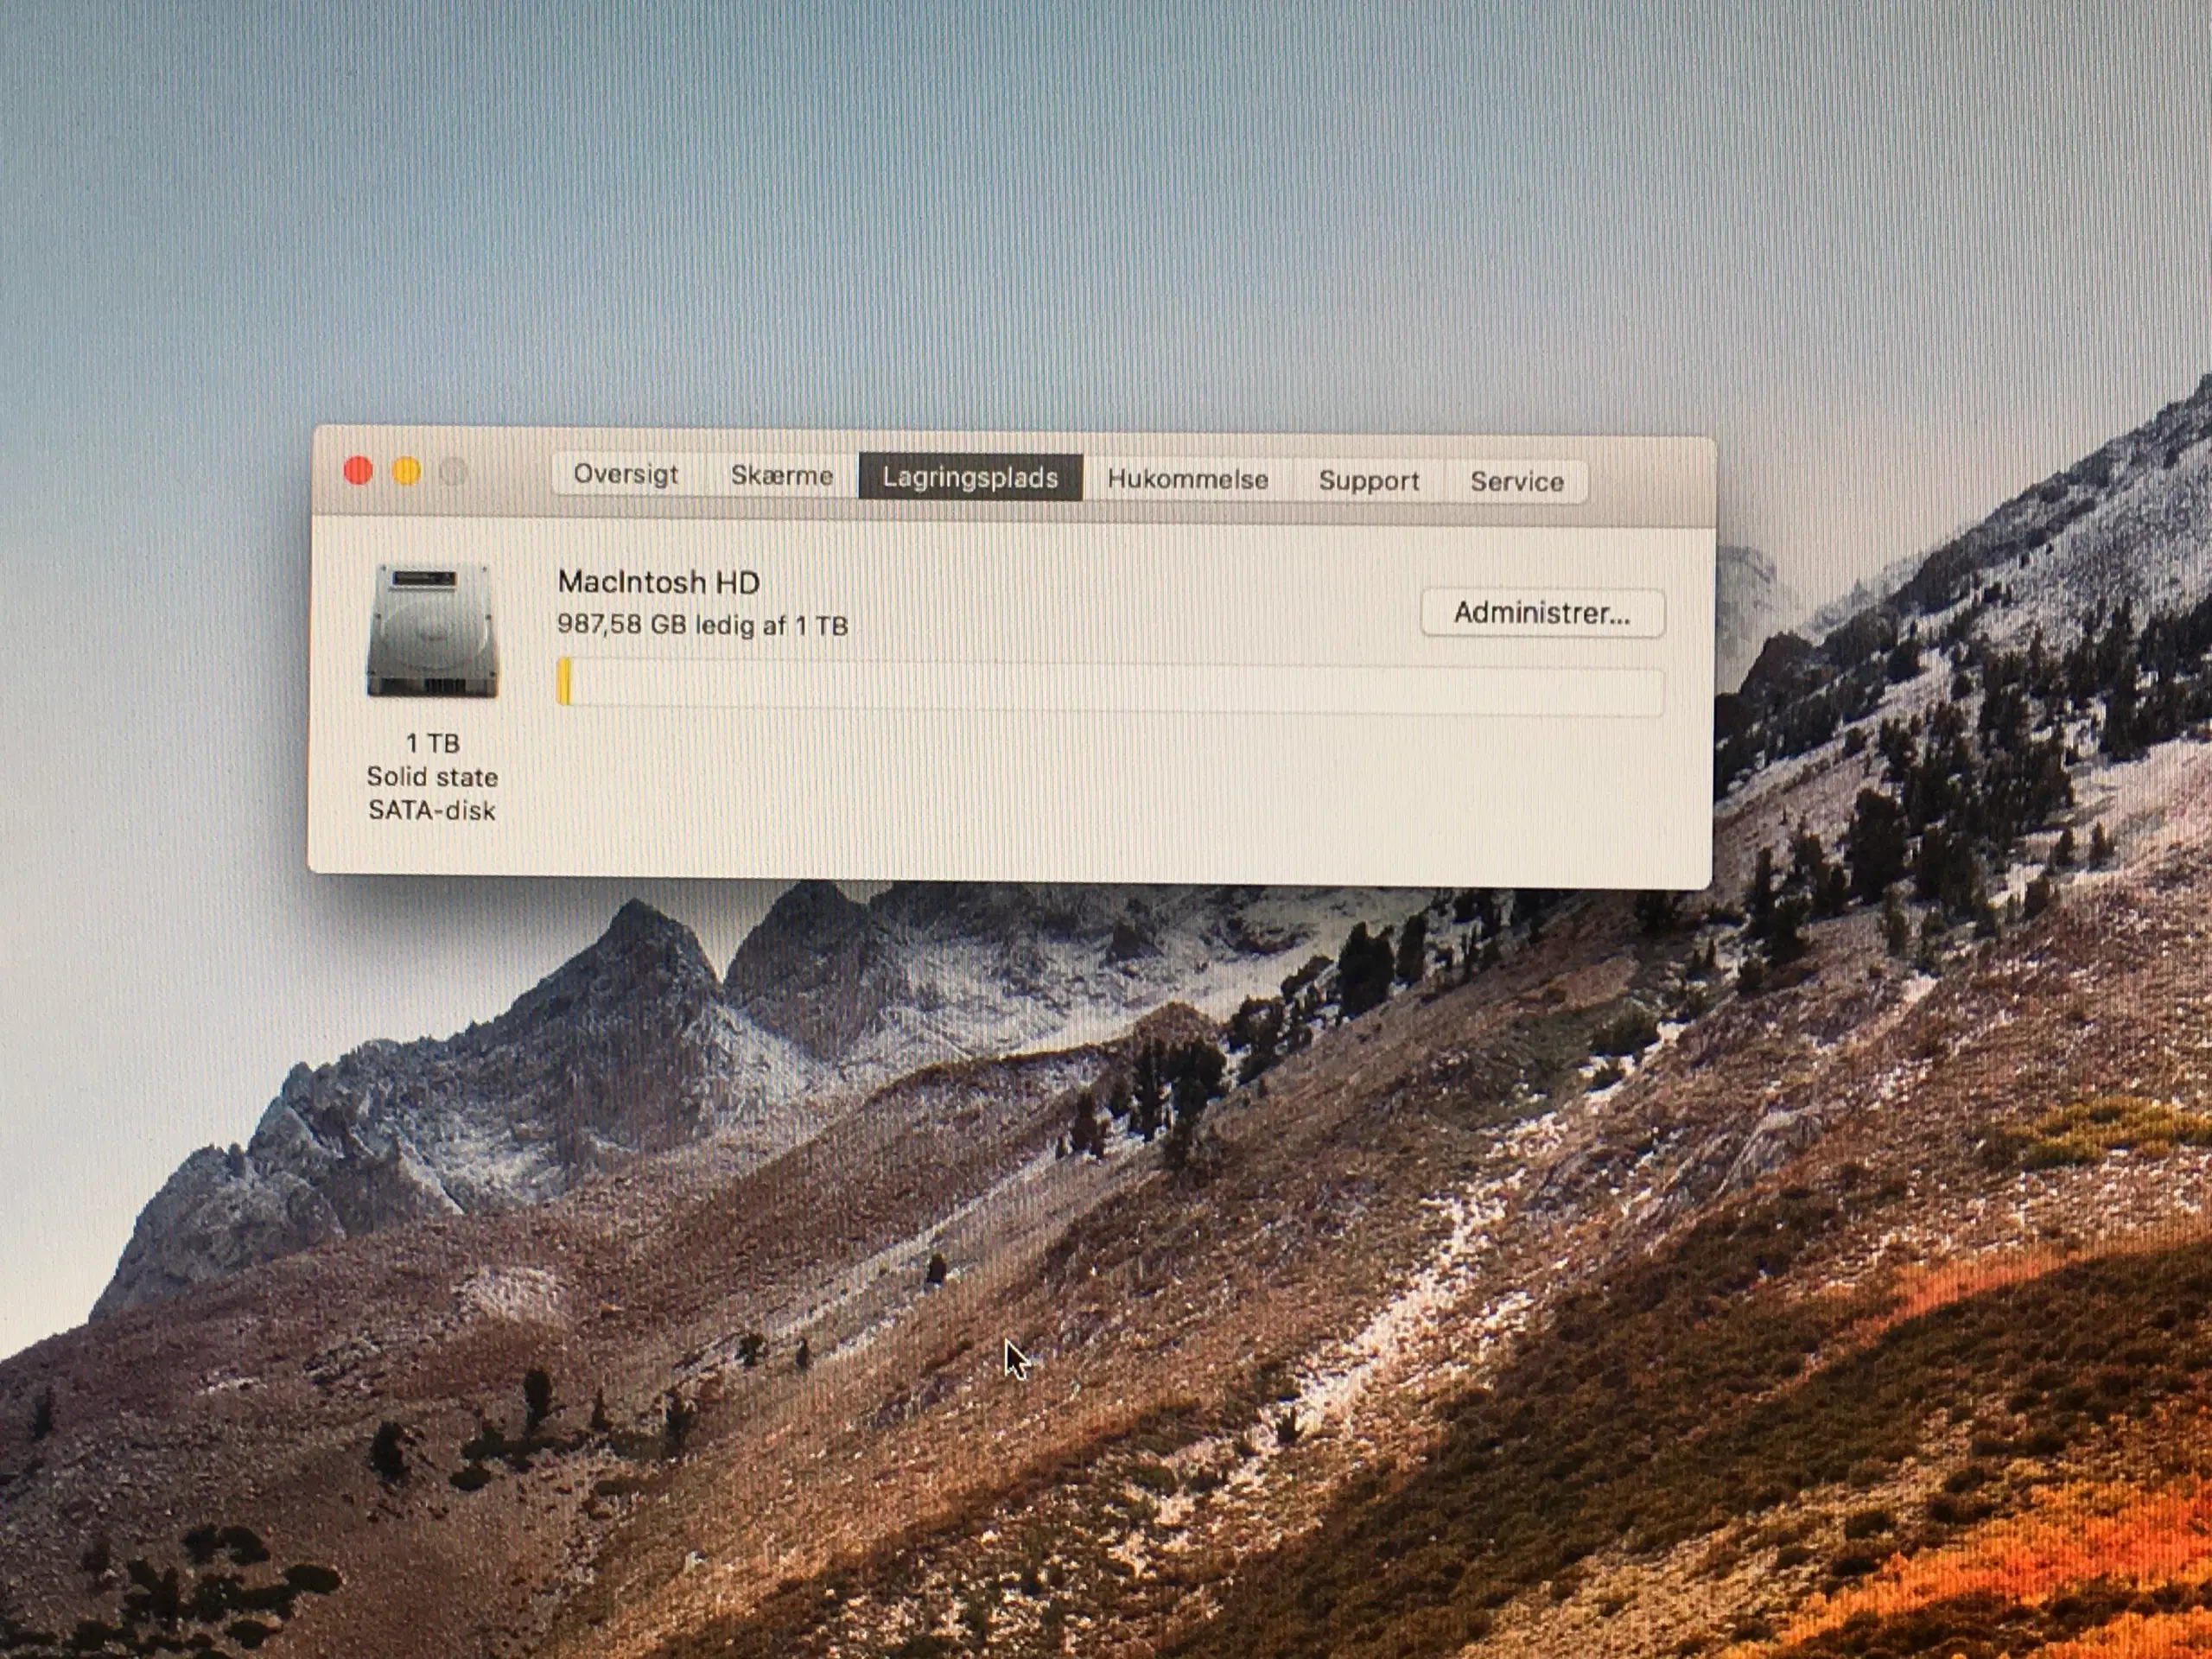This screenshot has width=2212, height=1659.
Task: Switch to the Oversigt tab
Action: [627, 474]
